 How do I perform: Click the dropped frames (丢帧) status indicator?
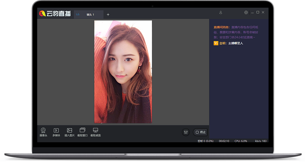pyautogui.click(x=205, y=141)
